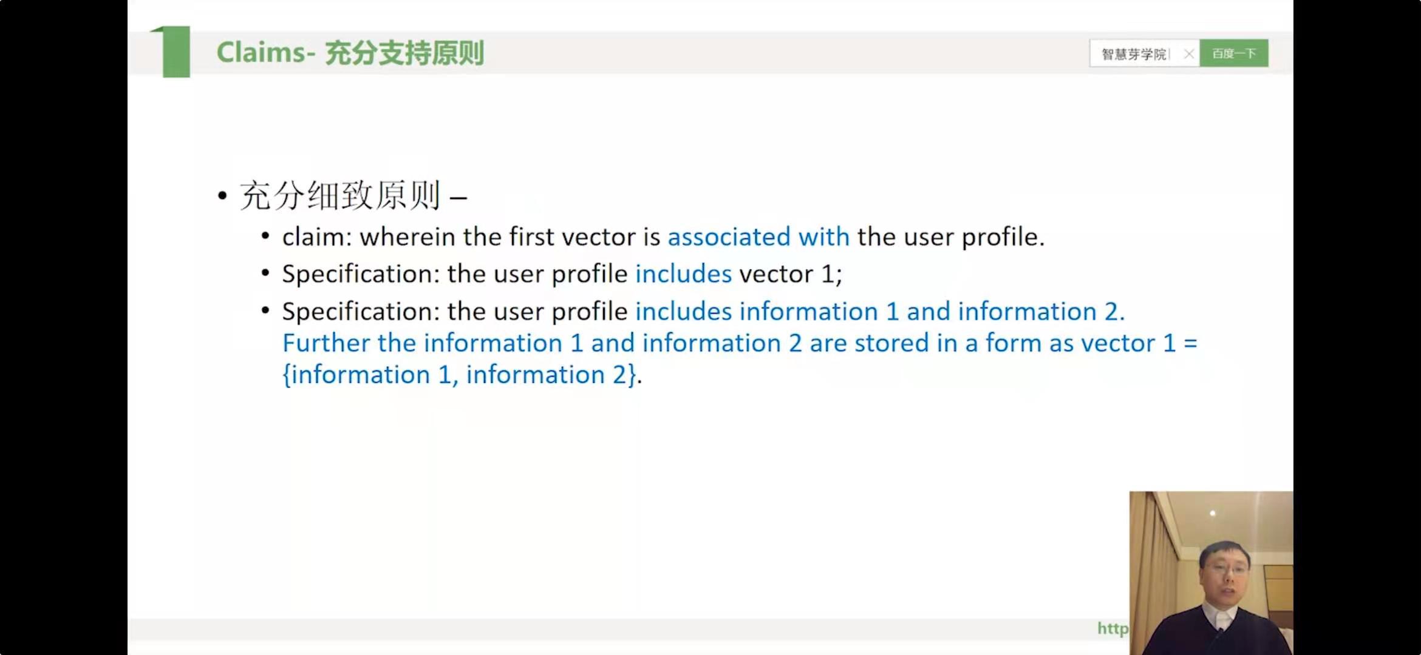The height and width of the screenshot is (655, 1421).
Task: Click the blue word 'includes' before vector 1
Action: click(x=683, y=274)
